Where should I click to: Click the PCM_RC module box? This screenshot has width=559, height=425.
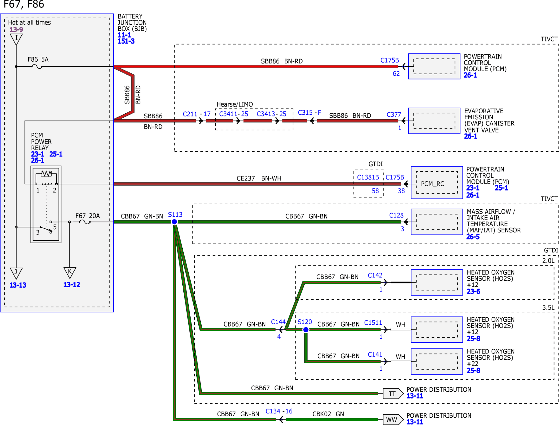[437, 183]
